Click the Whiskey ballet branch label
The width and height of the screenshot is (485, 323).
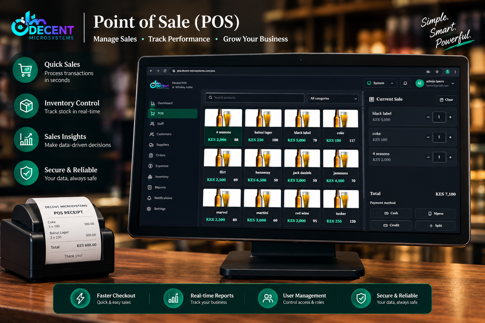(183, 87)
